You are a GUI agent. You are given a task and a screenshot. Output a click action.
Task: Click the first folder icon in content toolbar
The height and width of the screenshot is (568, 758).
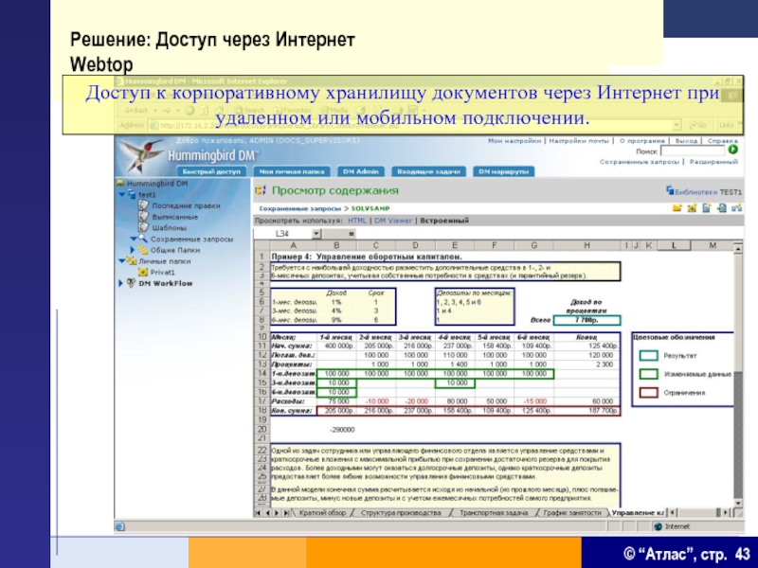677,208
